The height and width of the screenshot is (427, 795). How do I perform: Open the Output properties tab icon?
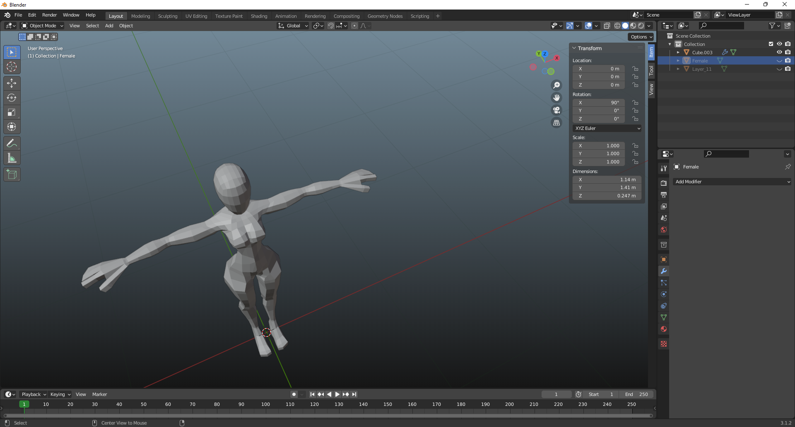[664, 194]
